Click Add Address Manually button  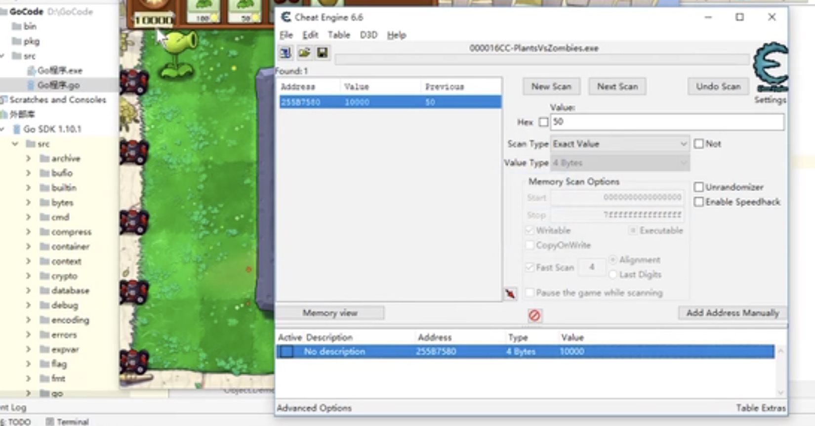pos(732,313)
